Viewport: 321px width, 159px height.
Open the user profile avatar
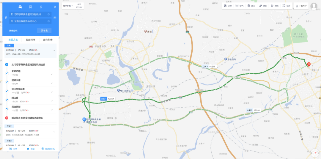(x=314, y=6)
